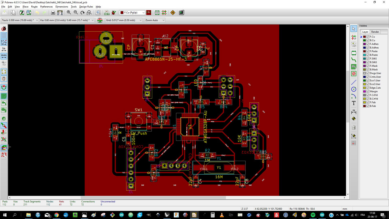389x219 pixels.
Task: Zoom out of the board
Action: pyautogui.click(x=76, y=13)
